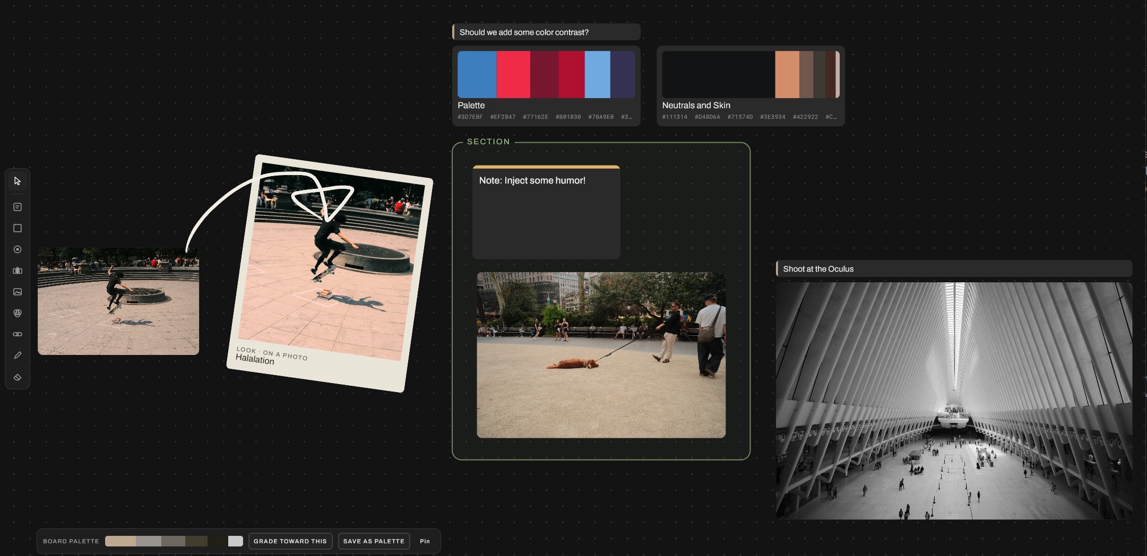Select the pencil drawing tool
This screenshot has height=556, width=1147.
coord(18,355)
